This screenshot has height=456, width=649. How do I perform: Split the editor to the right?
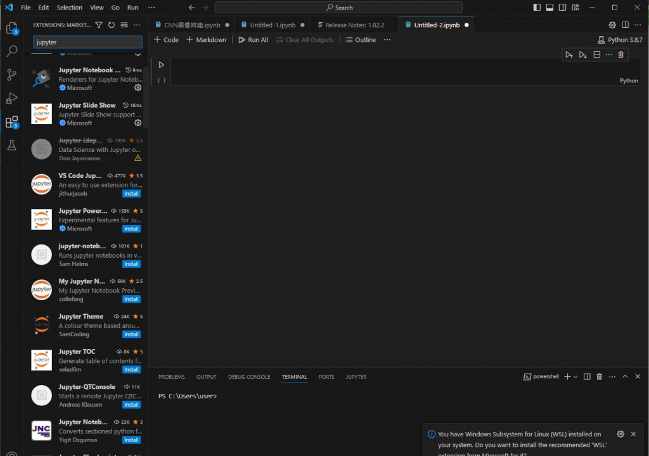[x=625, y=25]
